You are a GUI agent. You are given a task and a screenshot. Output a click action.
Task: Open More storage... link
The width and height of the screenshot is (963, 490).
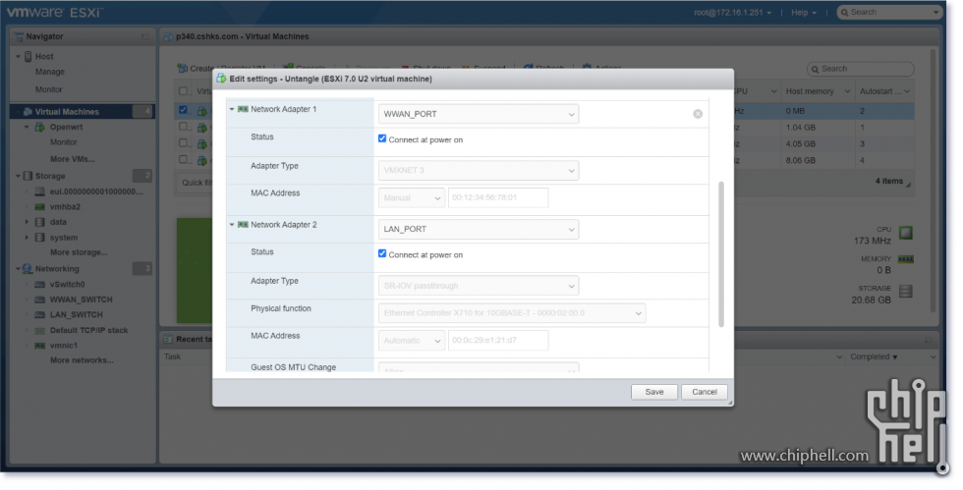click(x=79, y=252)
